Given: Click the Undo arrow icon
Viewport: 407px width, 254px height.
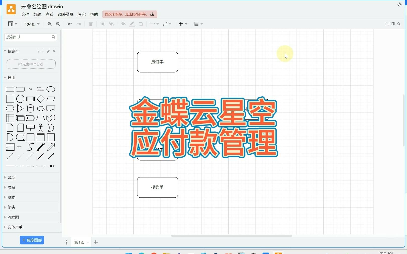Looking at the screenshot, I should 70,24.
